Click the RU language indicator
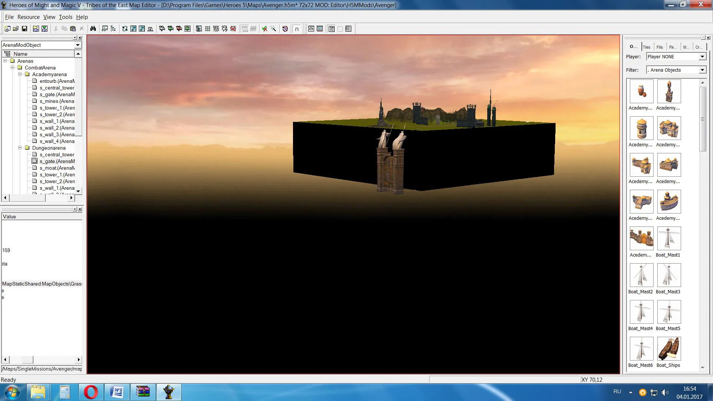The image size is (713, 401). [x=617, y=392]
